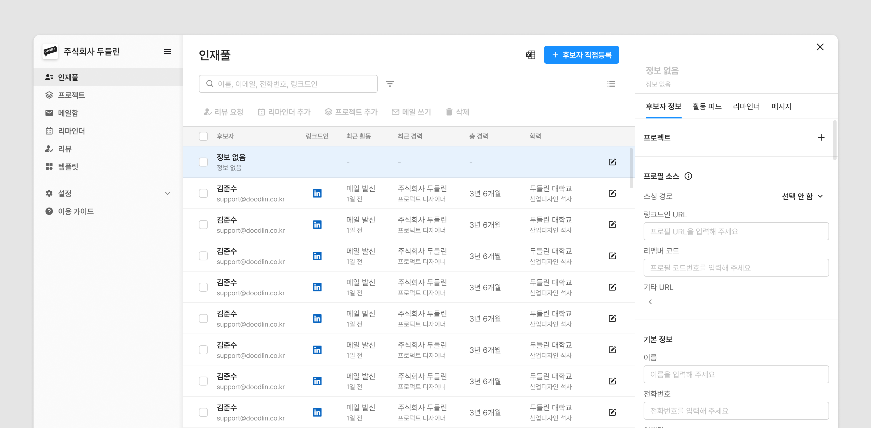Expand the 설정 menu chevron

(167, 193)
